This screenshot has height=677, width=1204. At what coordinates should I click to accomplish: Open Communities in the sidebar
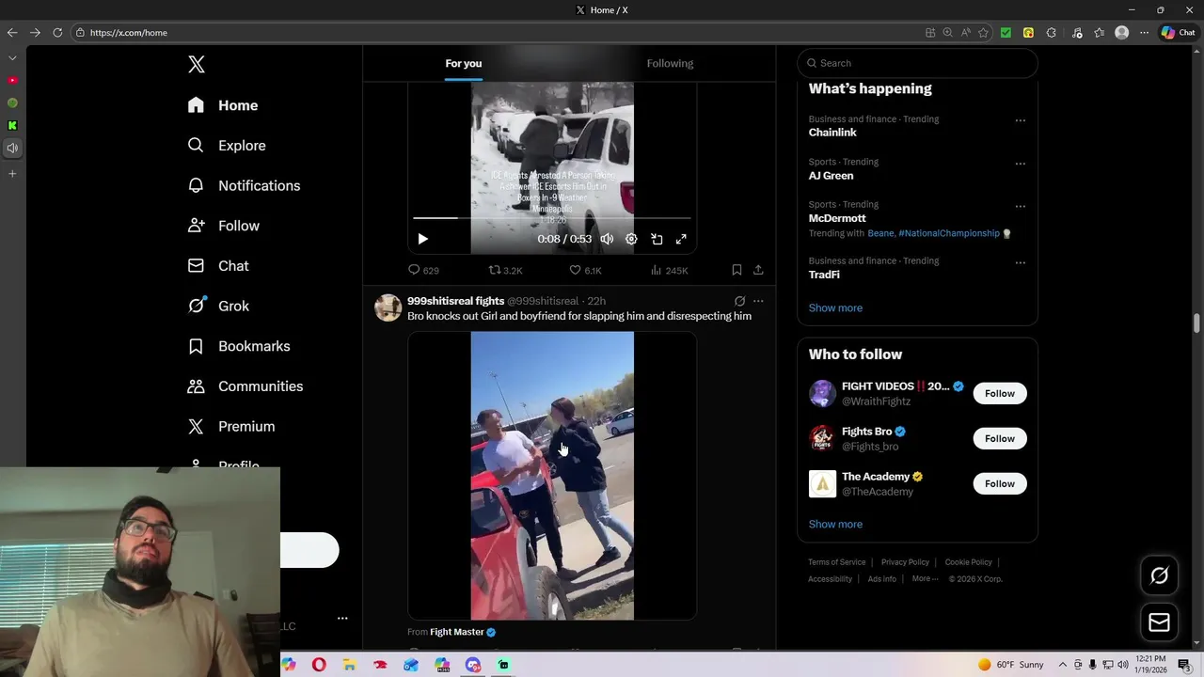[x=245, y=386]
